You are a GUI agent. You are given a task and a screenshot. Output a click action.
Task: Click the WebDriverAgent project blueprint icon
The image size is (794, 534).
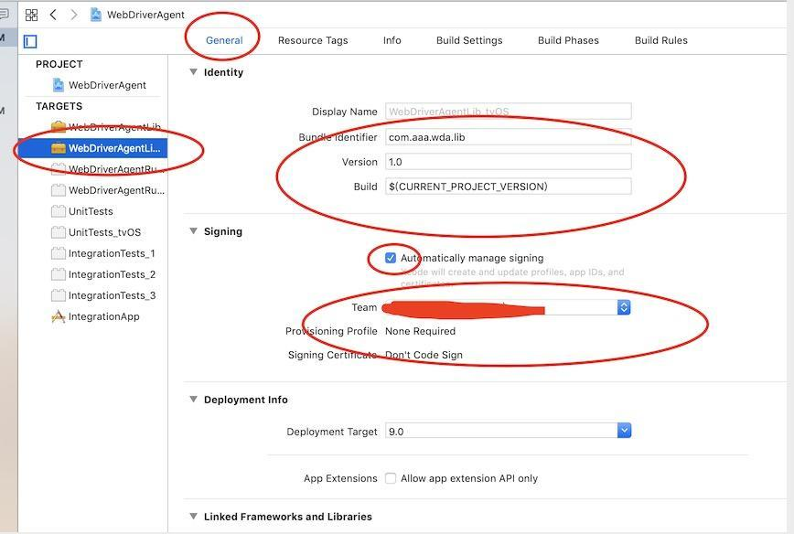point(59,85)
